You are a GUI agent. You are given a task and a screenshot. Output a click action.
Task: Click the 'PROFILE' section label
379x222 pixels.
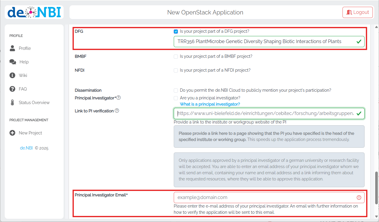[16, 36]
